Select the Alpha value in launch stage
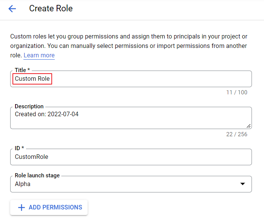 23,184
